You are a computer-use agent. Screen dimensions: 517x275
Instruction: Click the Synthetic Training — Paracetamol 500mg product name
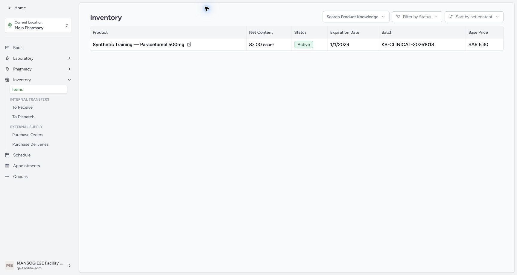point(139,44)
